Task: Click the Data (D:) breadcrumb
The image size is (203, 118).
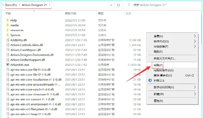Action: point(11,5)
